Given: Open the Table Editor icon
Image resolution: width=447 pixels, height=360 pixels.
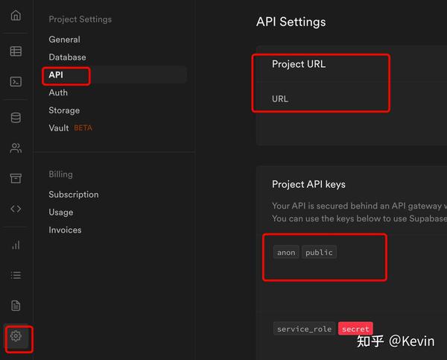Looking at the screenshot, I should (16, 51).
